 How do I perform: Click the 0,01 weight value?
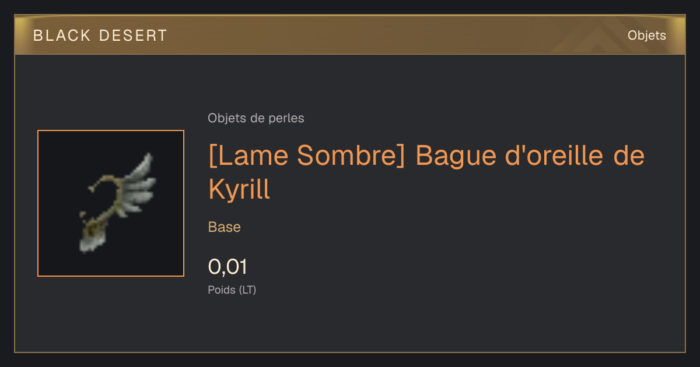228,267
